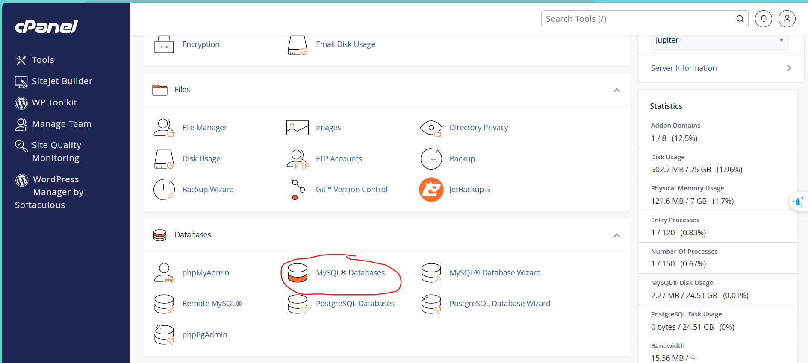Open the Encryption link
This screenshot has width=808, height=363.
point(201,44)
